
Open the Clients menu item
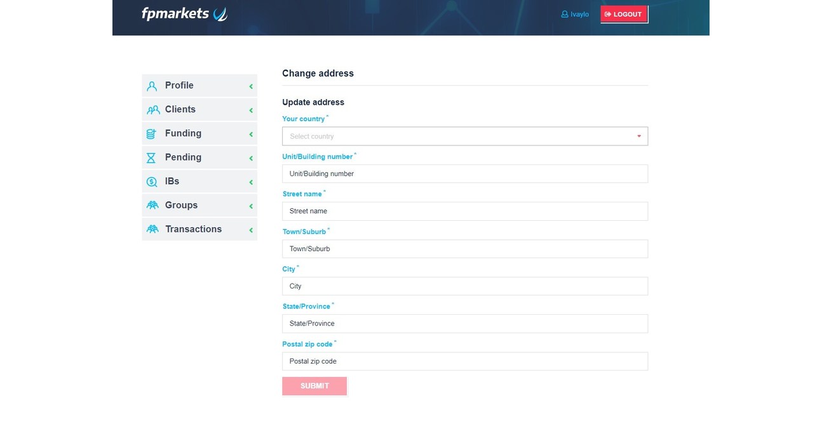[180, 109]
